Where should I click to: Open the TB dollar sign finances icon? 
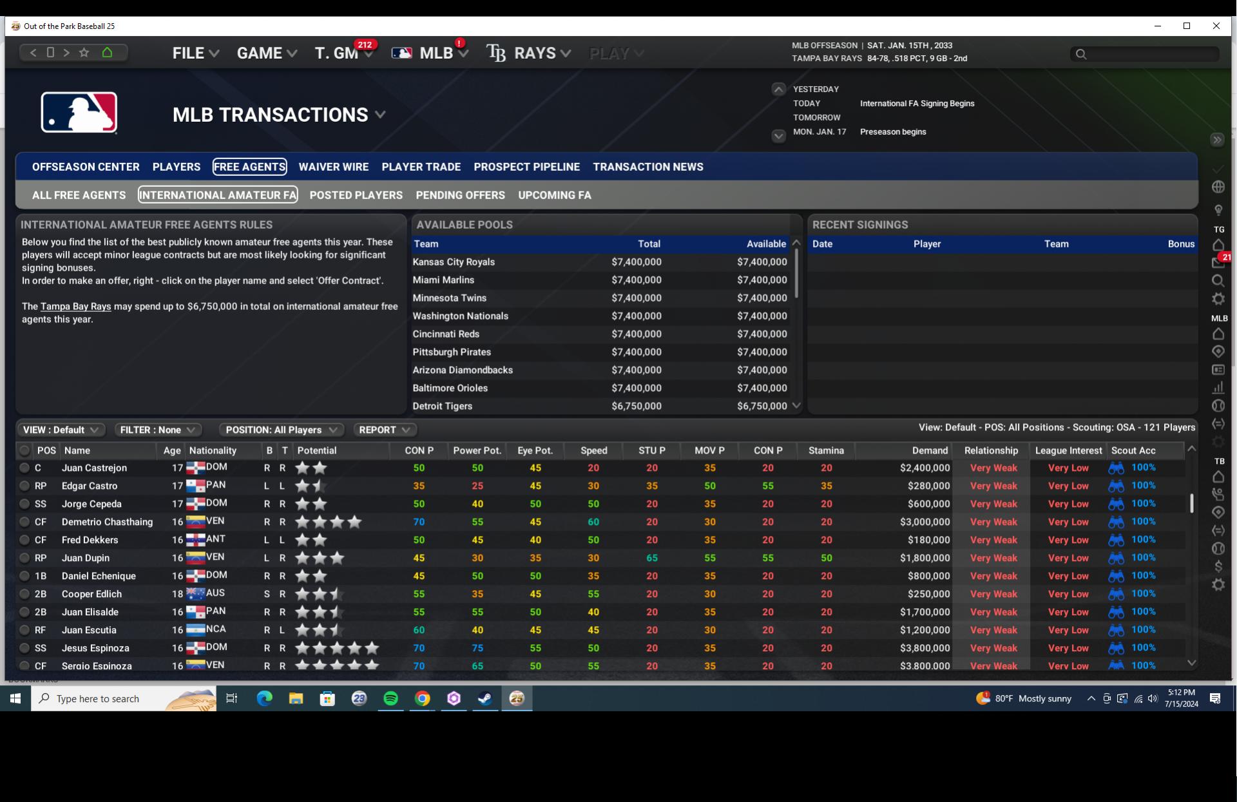click(x=1218, y=567)
